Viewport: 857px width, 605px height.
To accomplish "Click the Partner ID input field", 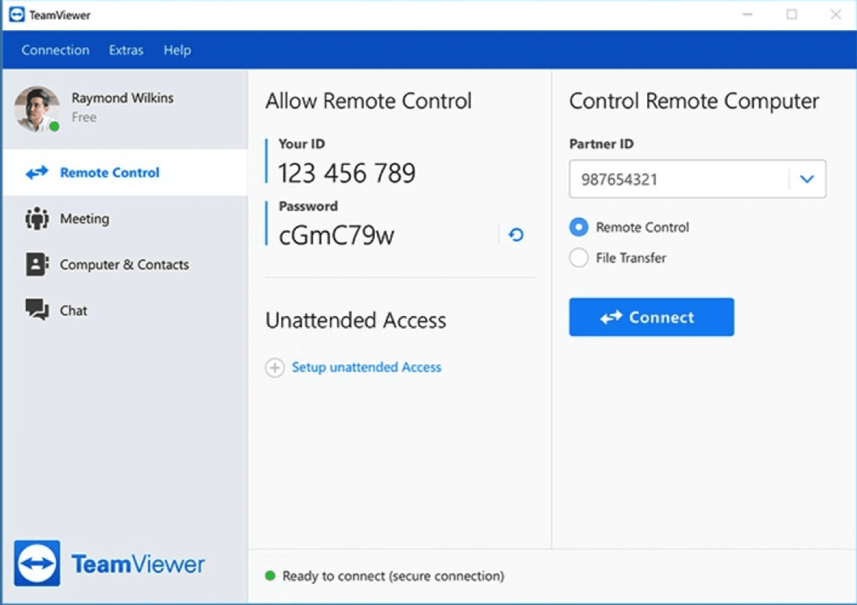I will point(697,179).
